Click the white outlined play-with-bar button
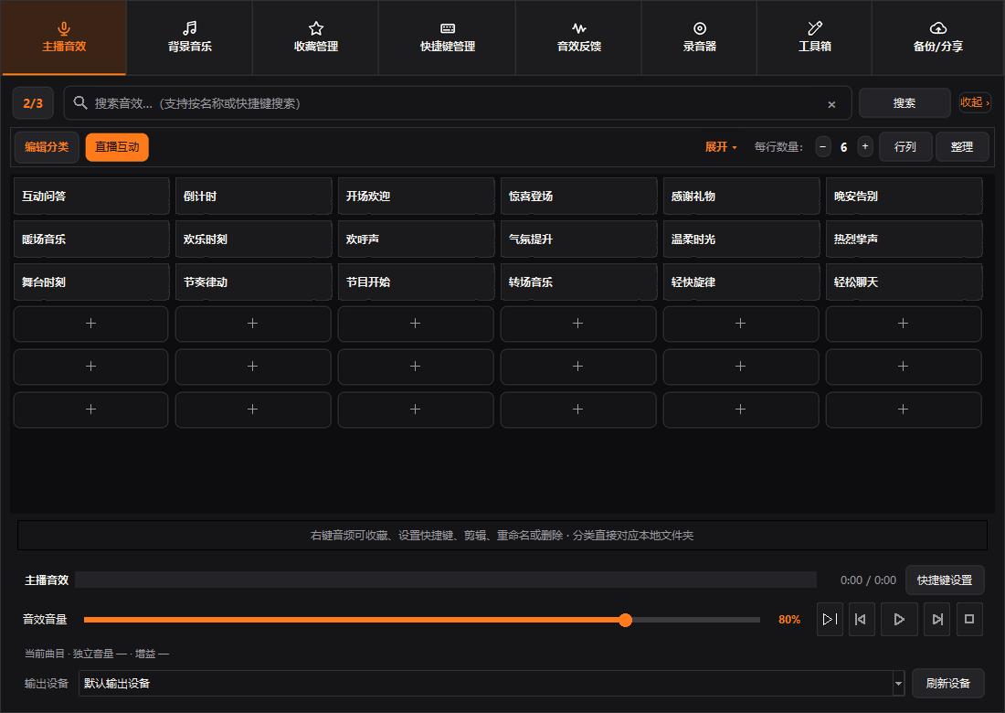 tap(830, 619)
